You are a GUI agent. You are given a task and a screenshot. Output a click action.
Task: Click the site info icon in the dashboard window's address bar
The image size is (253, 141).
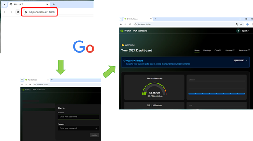tap(136, 25)
